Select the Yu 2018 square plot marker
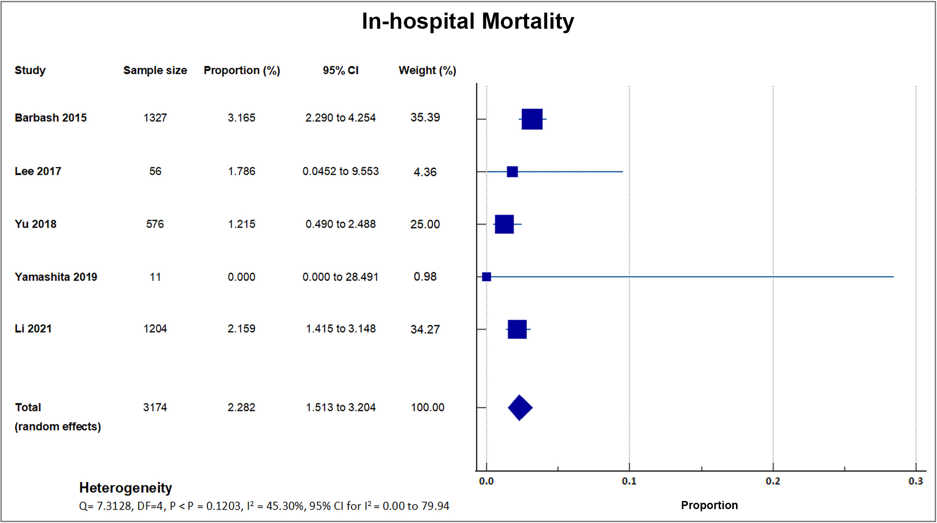The image size is (937, 523). click(504, 224)
